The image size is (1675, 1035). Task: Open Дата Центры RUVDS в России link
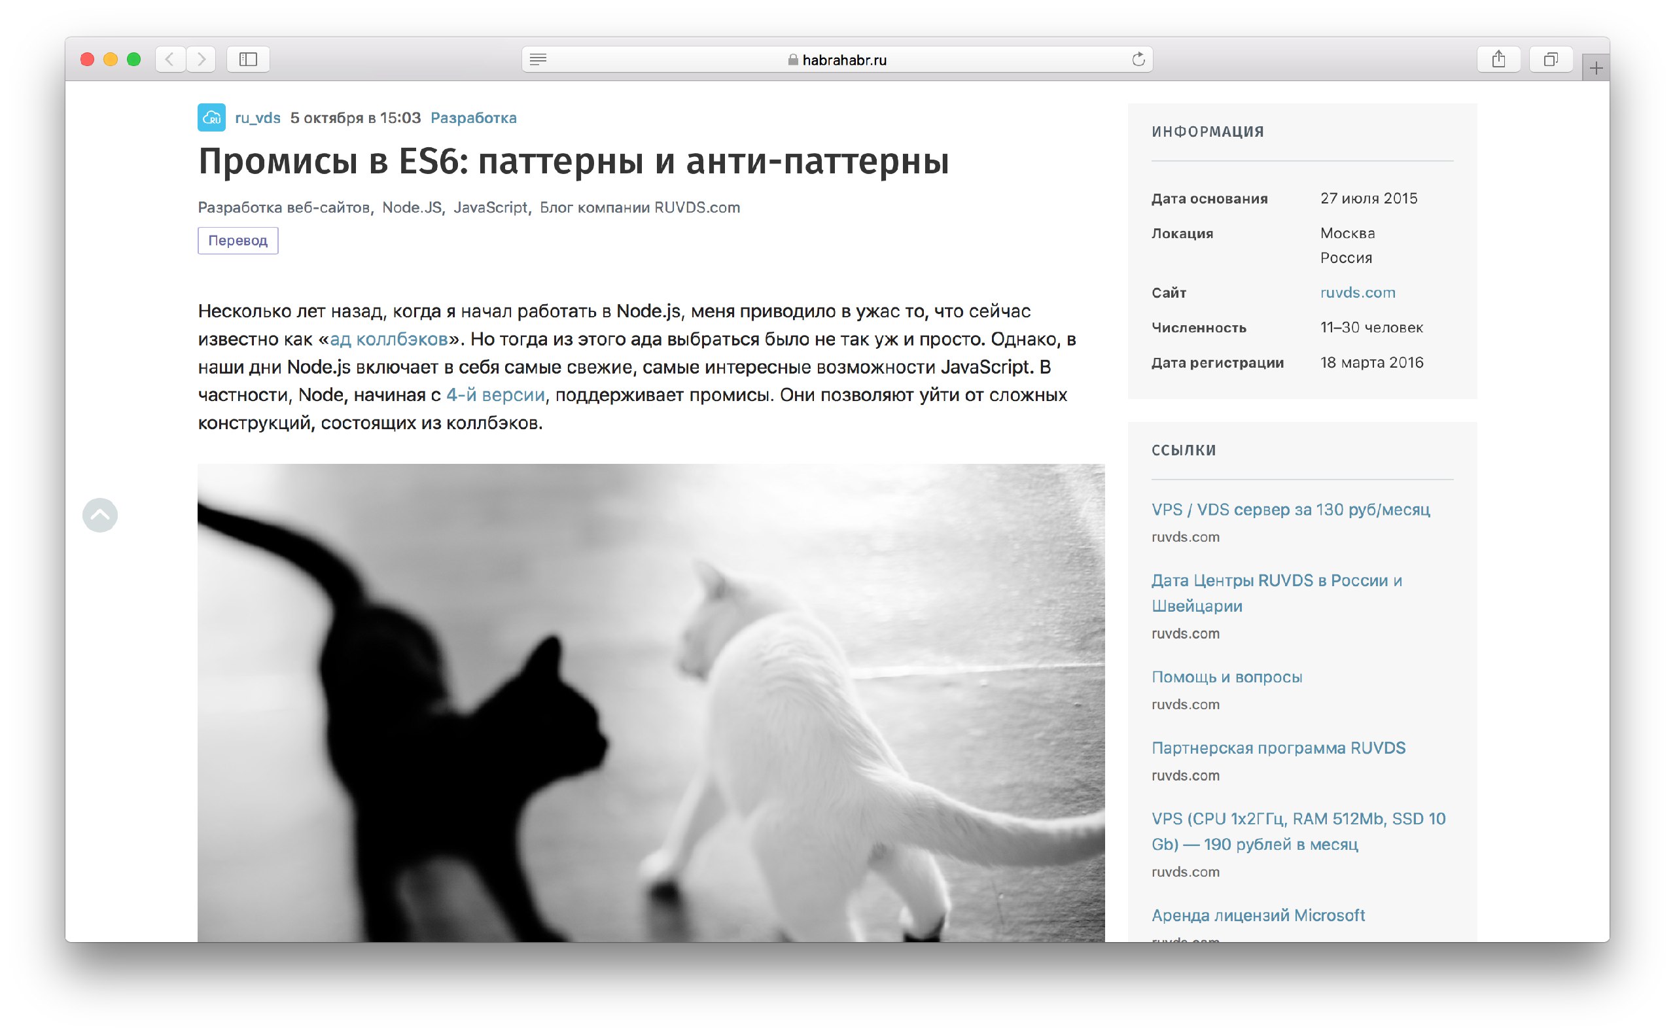point(1277,593)
